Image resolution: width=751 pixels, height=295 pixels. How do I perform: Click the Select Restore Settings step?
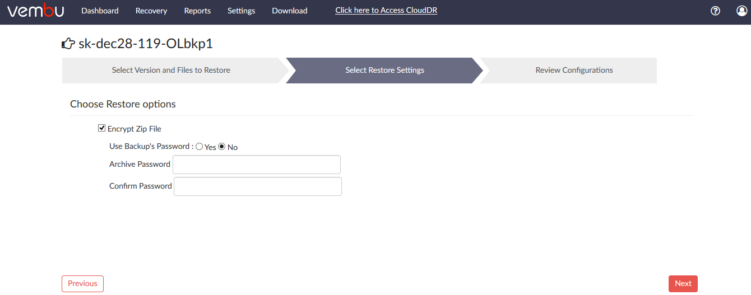pyautogui.click(x=384, y=70)
